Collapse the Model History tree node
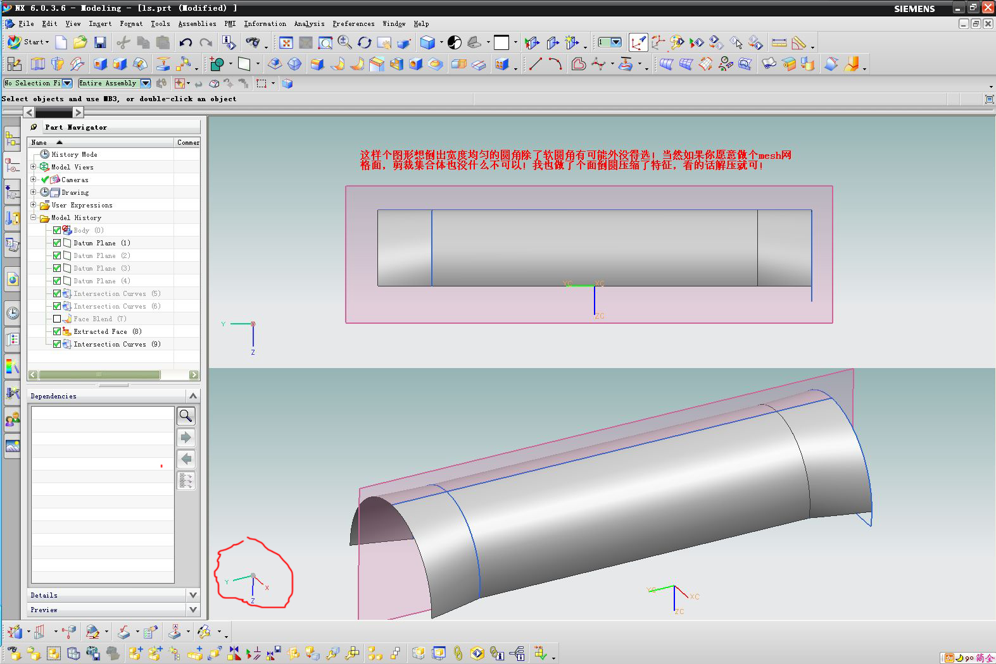Image resolution: width=996 pixels, height=664 pixels. [x=33, y=218]
